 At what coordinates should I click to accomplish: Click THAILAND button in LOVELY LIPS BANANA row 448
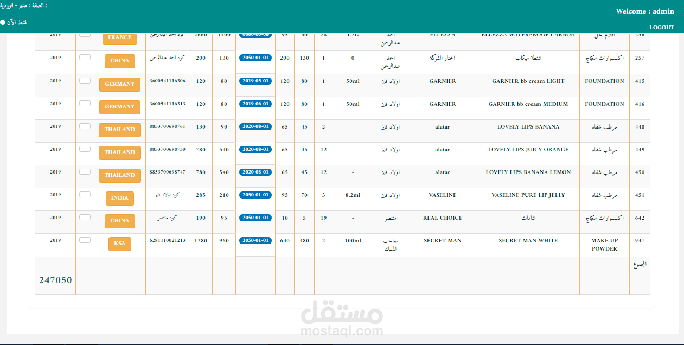click(x=120, y=130)
